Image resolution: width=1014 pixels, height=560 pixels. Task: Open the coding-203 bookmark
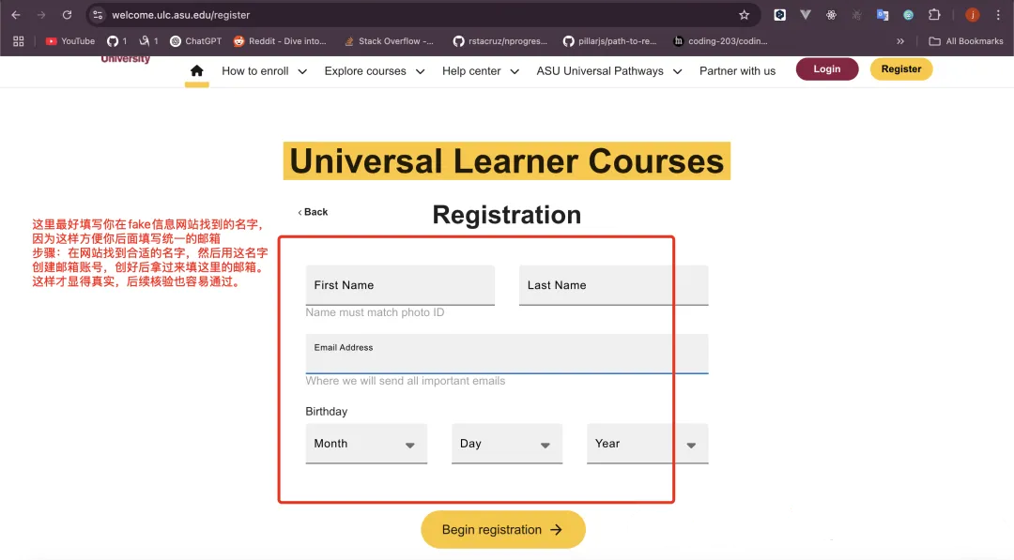[x=720, y=40]
